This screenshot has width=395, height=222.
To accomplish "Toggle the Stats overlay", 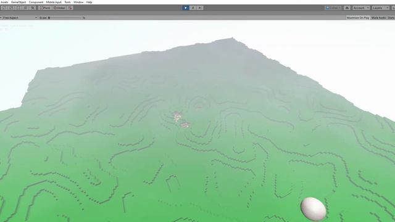I will click(391, 18).
